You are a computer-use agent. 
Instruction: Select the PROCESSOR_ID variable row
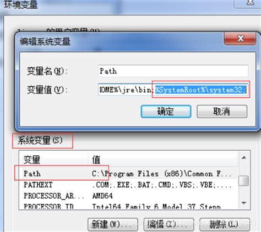pos(128,206)
